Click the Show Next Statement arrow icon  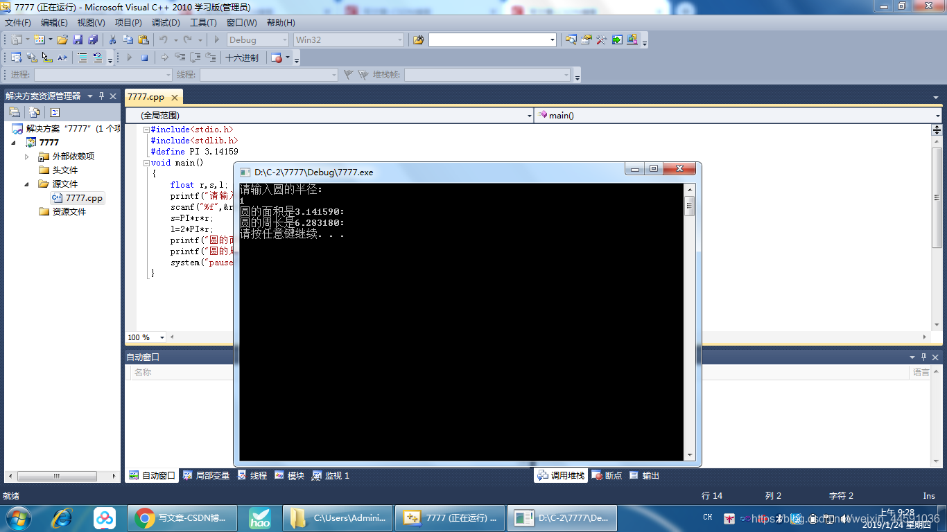pyautogui.click(x=165, y=58)
